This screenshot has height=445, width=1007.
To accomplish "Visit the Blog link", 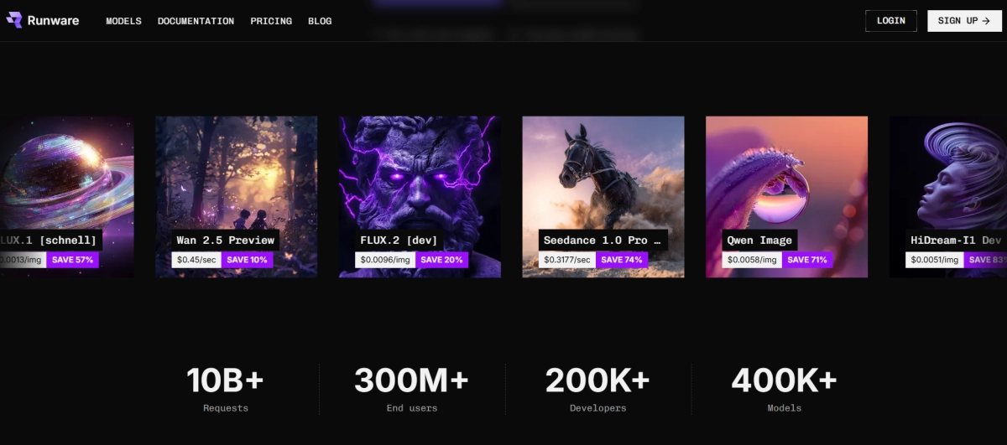I will pyautogui.click(x=320, y=21).
